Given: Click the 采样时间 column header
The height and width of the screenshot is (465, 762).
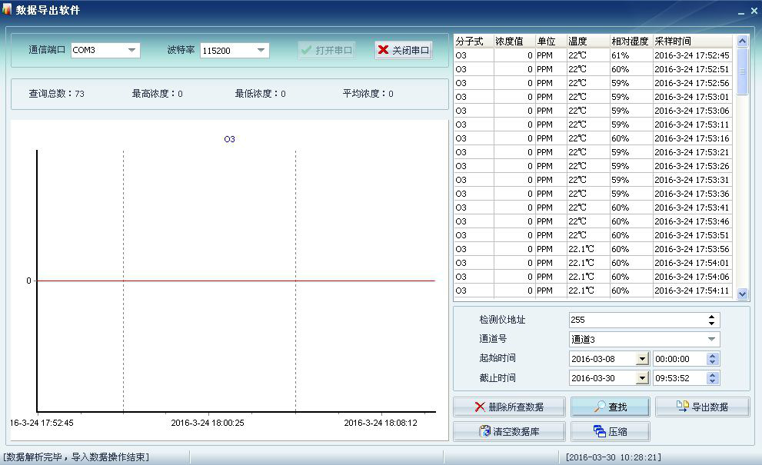Looking at the screenshot, I should (692, 42).
